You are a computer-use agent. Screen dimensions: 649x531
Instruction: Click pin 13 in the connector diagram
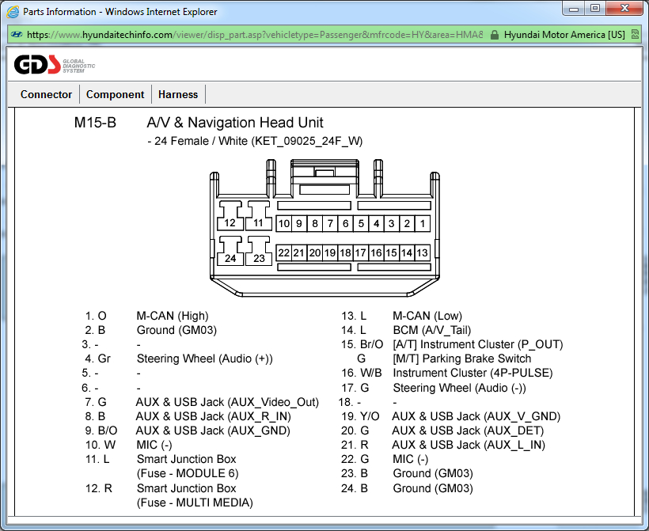pyautogui.click(x=422, y=253)
